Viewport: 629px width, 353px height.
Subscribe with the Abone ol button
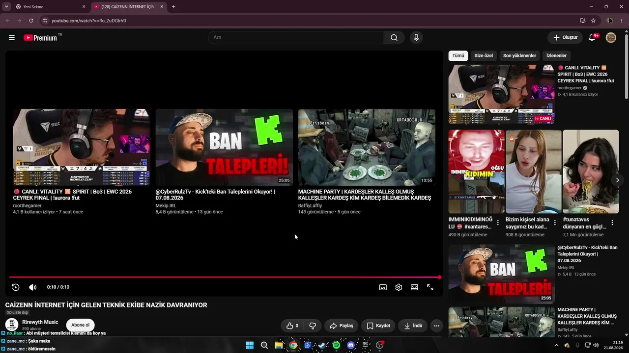point(80,325)
